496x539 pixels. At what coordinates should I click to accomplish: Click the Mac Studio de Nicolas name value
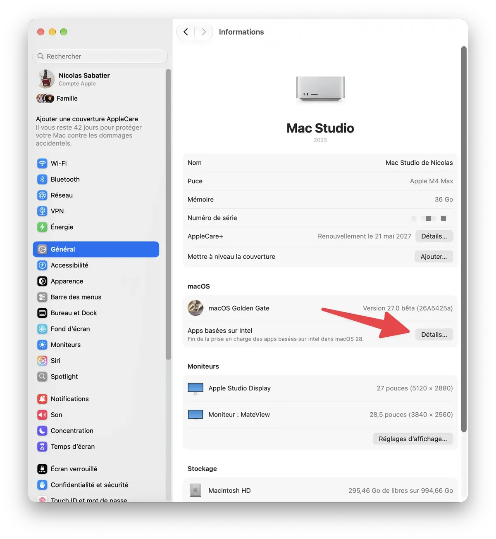(419, 163)
